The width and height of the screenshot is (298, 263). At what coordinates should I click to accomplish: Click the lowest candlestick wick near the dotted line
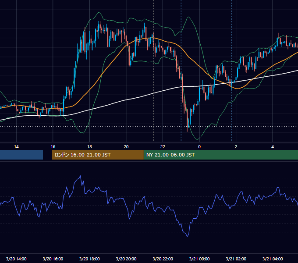tap(187, 130)
